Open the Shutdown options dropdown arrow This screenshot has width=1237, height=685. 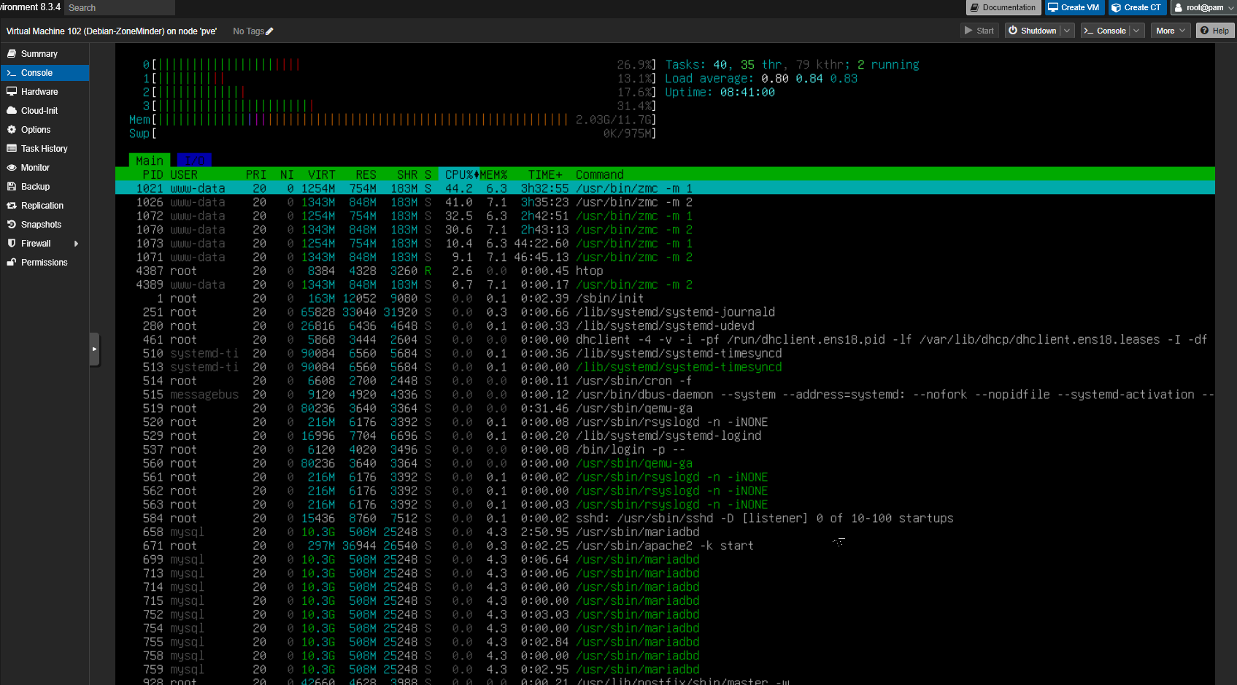tap(1067, 31)
